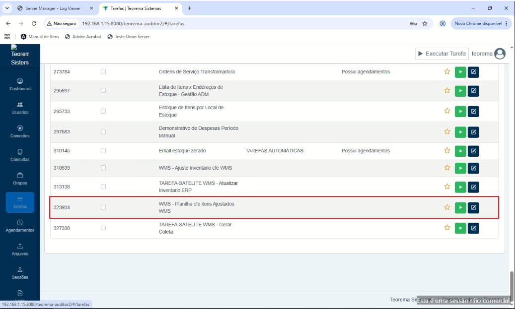Check the box for task 295697
This screenshot has width=515, height=309.
(103, 91)
